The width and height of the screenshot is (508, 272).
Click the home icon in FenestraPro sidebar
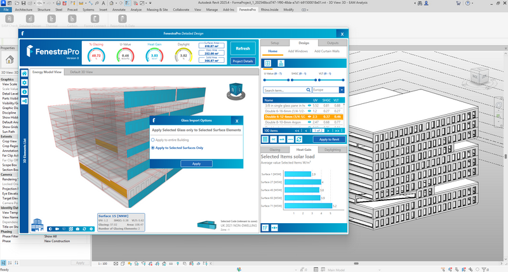coord(24,74)
